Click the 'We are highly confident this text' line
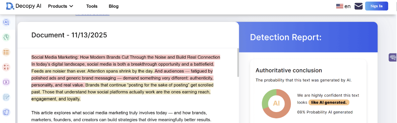The image size is (397, 123). point(328,95)
